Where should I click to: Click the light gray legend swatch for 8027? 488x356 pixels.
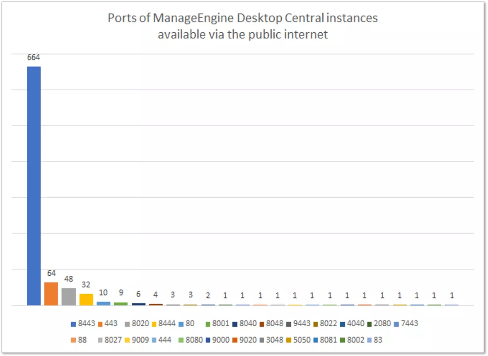(x=100, y=340)
